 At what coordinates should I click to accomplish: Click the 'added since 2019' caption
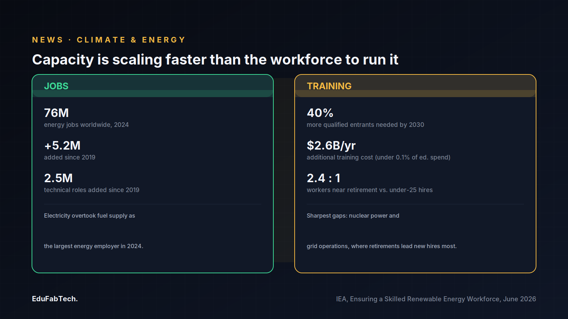click(x=70, y=157)
